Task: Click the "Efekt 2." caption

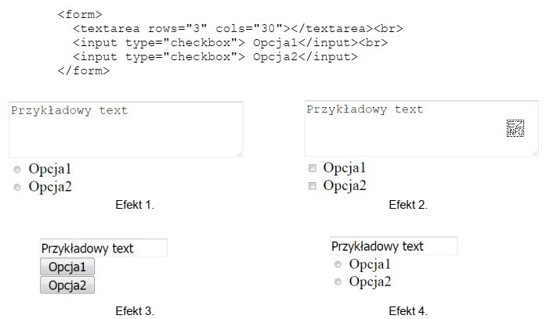Action: click(408, 205)
